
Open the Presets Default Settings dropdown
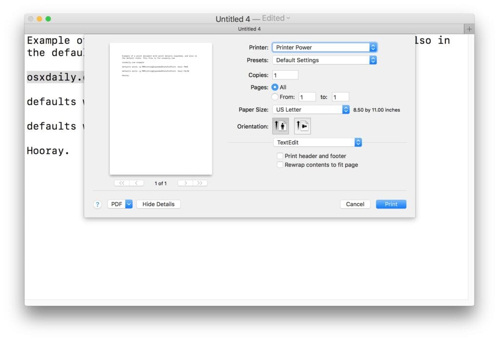click(x=325, y=60)
